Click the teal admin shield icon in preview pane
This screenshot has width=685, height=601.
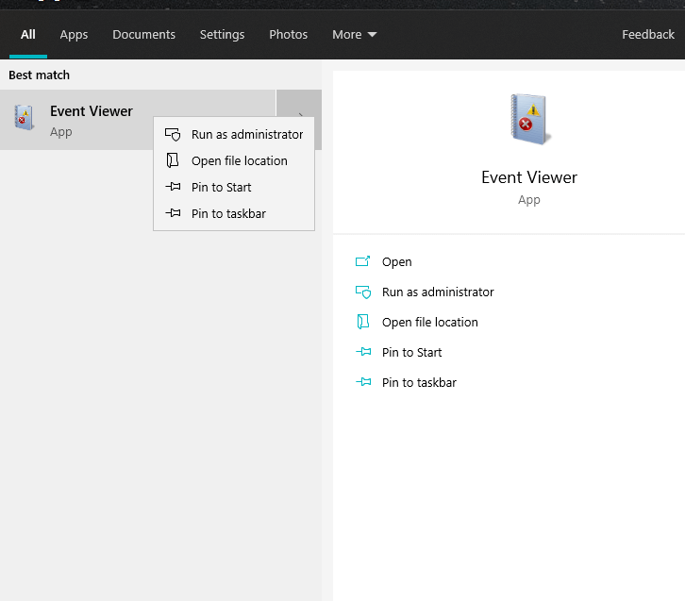click(x=363, y=292)
